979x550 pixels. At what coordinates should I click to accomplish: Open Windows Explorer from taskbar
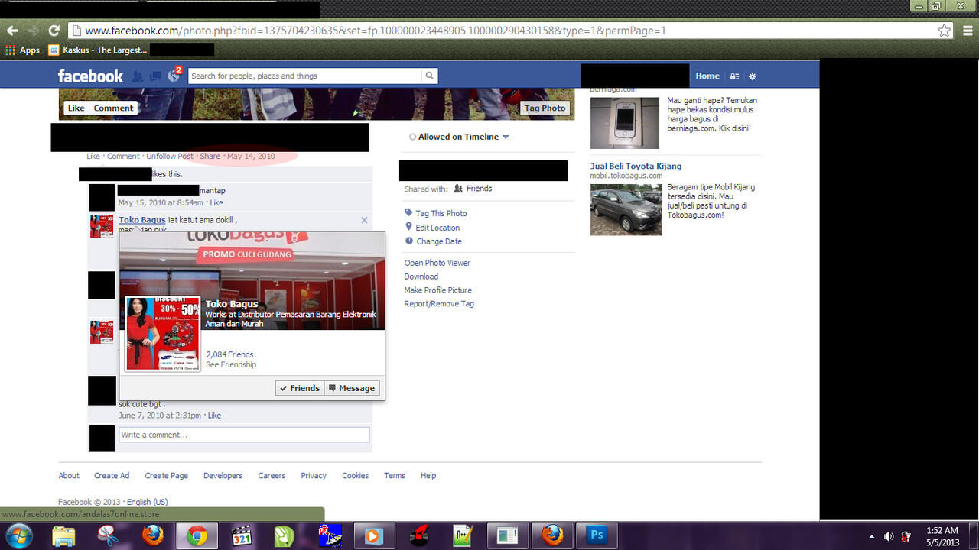point(63,535)
